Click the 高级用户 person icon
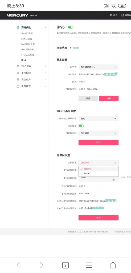The height and width of the screenshot is (273, 131). [18, 79]
